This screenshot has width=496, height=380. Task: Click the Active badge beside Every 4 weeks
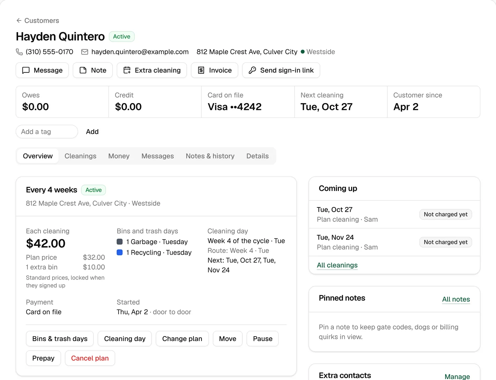[x=94, y=190]
